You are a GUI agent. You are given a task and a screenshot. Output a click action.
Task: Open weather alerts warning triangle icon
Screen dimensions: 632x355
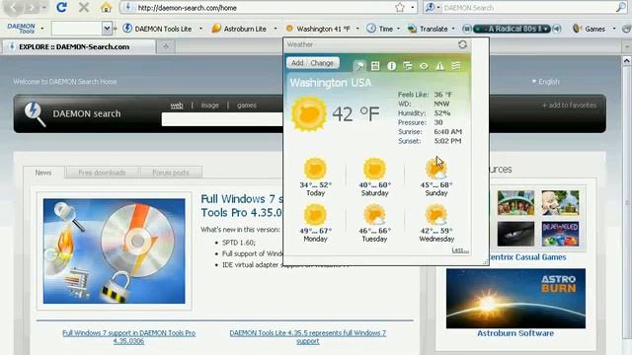[x=439, y=66]
